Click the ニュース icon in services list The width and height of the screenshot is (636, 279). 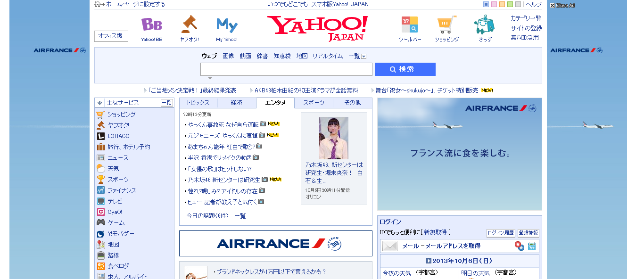[x=100, y=157]
